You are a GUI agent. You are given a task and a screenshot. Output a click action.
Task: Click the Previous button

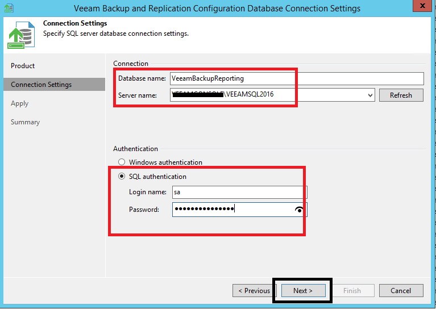pos(254,291)
